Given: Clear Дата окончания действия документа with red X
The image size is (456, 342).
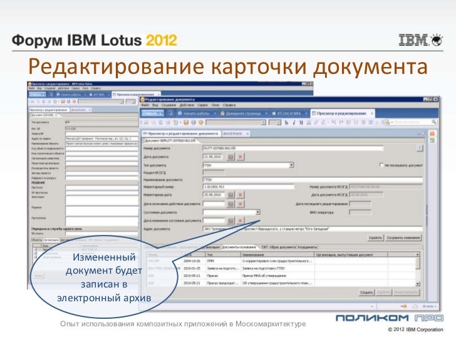Looking at the screenshot, I should click(x=241, y=204).
